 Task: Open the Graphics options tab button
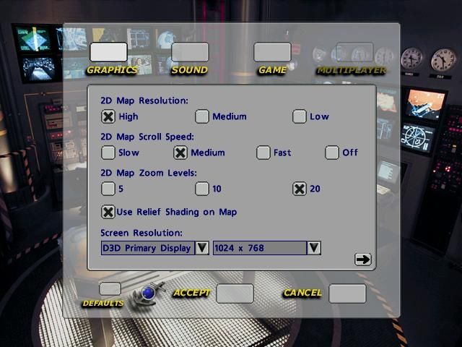coord(108,52)
